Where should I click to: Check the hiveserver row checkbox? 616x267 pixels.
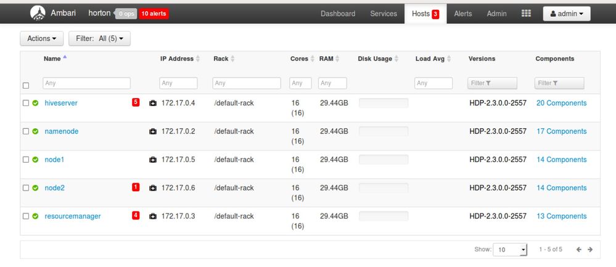coord(26,103)
